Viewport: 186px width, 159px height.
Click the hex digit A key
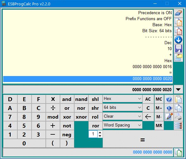pos(10,108)
